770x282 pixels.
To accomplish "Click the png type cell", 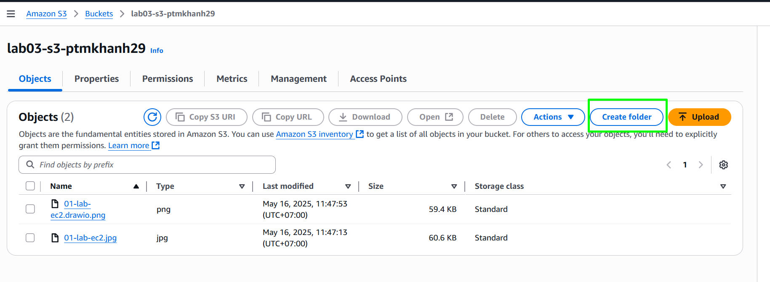I will (x=164, y=209).
